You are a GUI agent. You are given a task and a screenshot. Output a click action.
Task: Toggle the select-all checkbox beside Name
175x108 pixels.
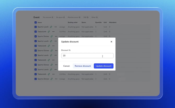tap(36, 22)
